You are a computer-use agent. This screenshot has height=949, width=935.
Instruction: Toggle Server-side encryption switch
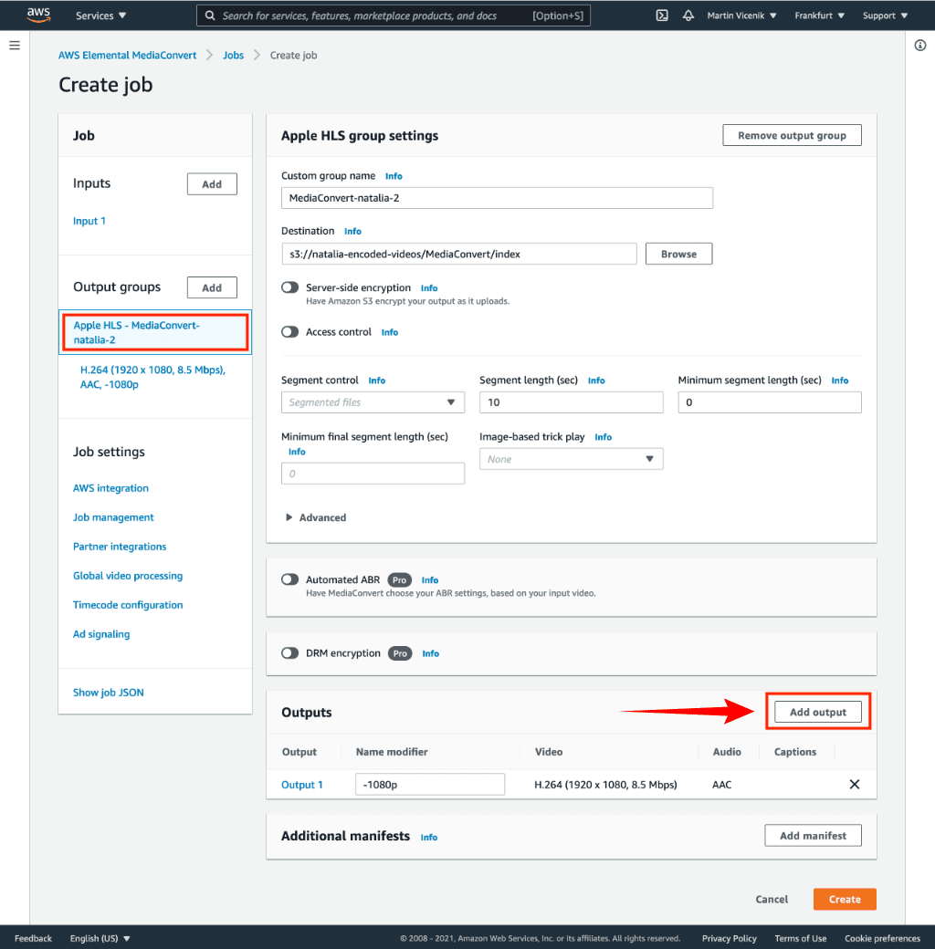[x=290, y=287]
